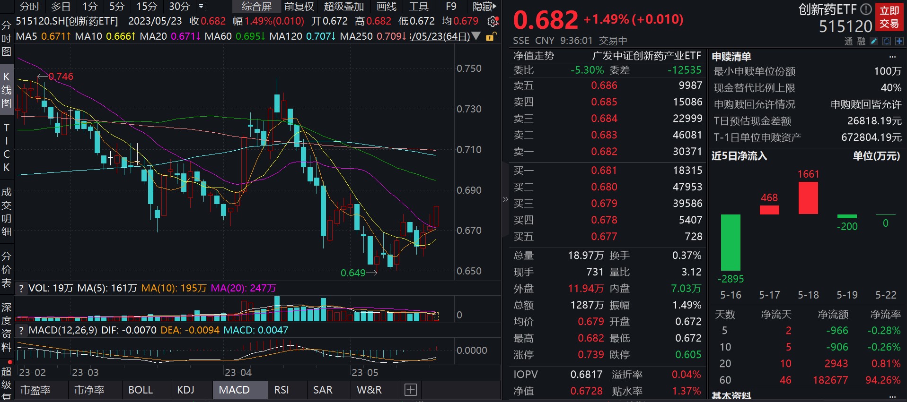Collapse right panel with » handle
The height and width of the screenshot is (402, 907).
[505, 199]
